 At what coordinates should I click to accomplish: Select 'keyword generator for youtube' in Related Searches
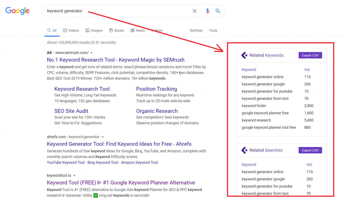coord(267,186)
